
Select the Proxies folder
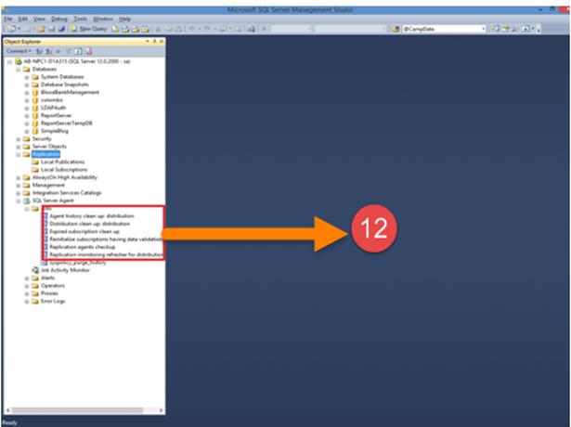49,293
